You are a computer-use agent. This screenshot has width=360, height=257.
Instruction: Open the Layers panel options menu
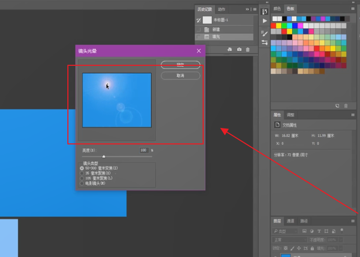[353, 221]
